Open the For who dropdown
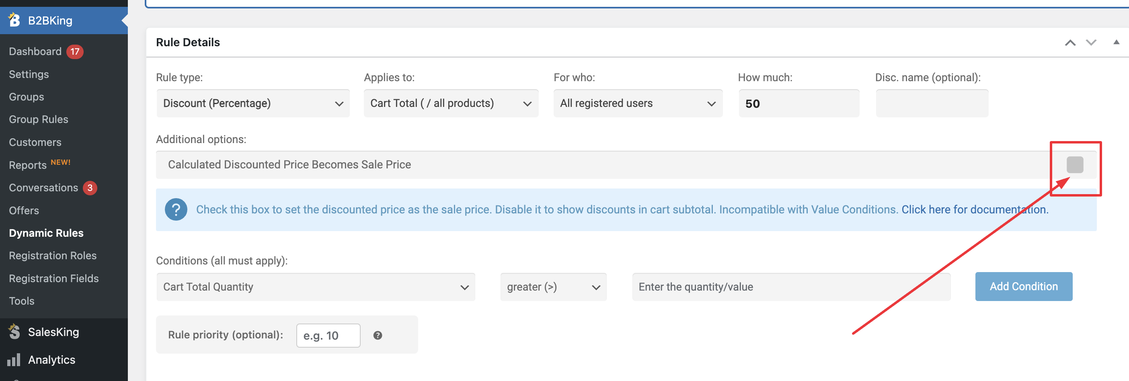1129x381 pixels. pyautogui.click(x=638, y=103)
